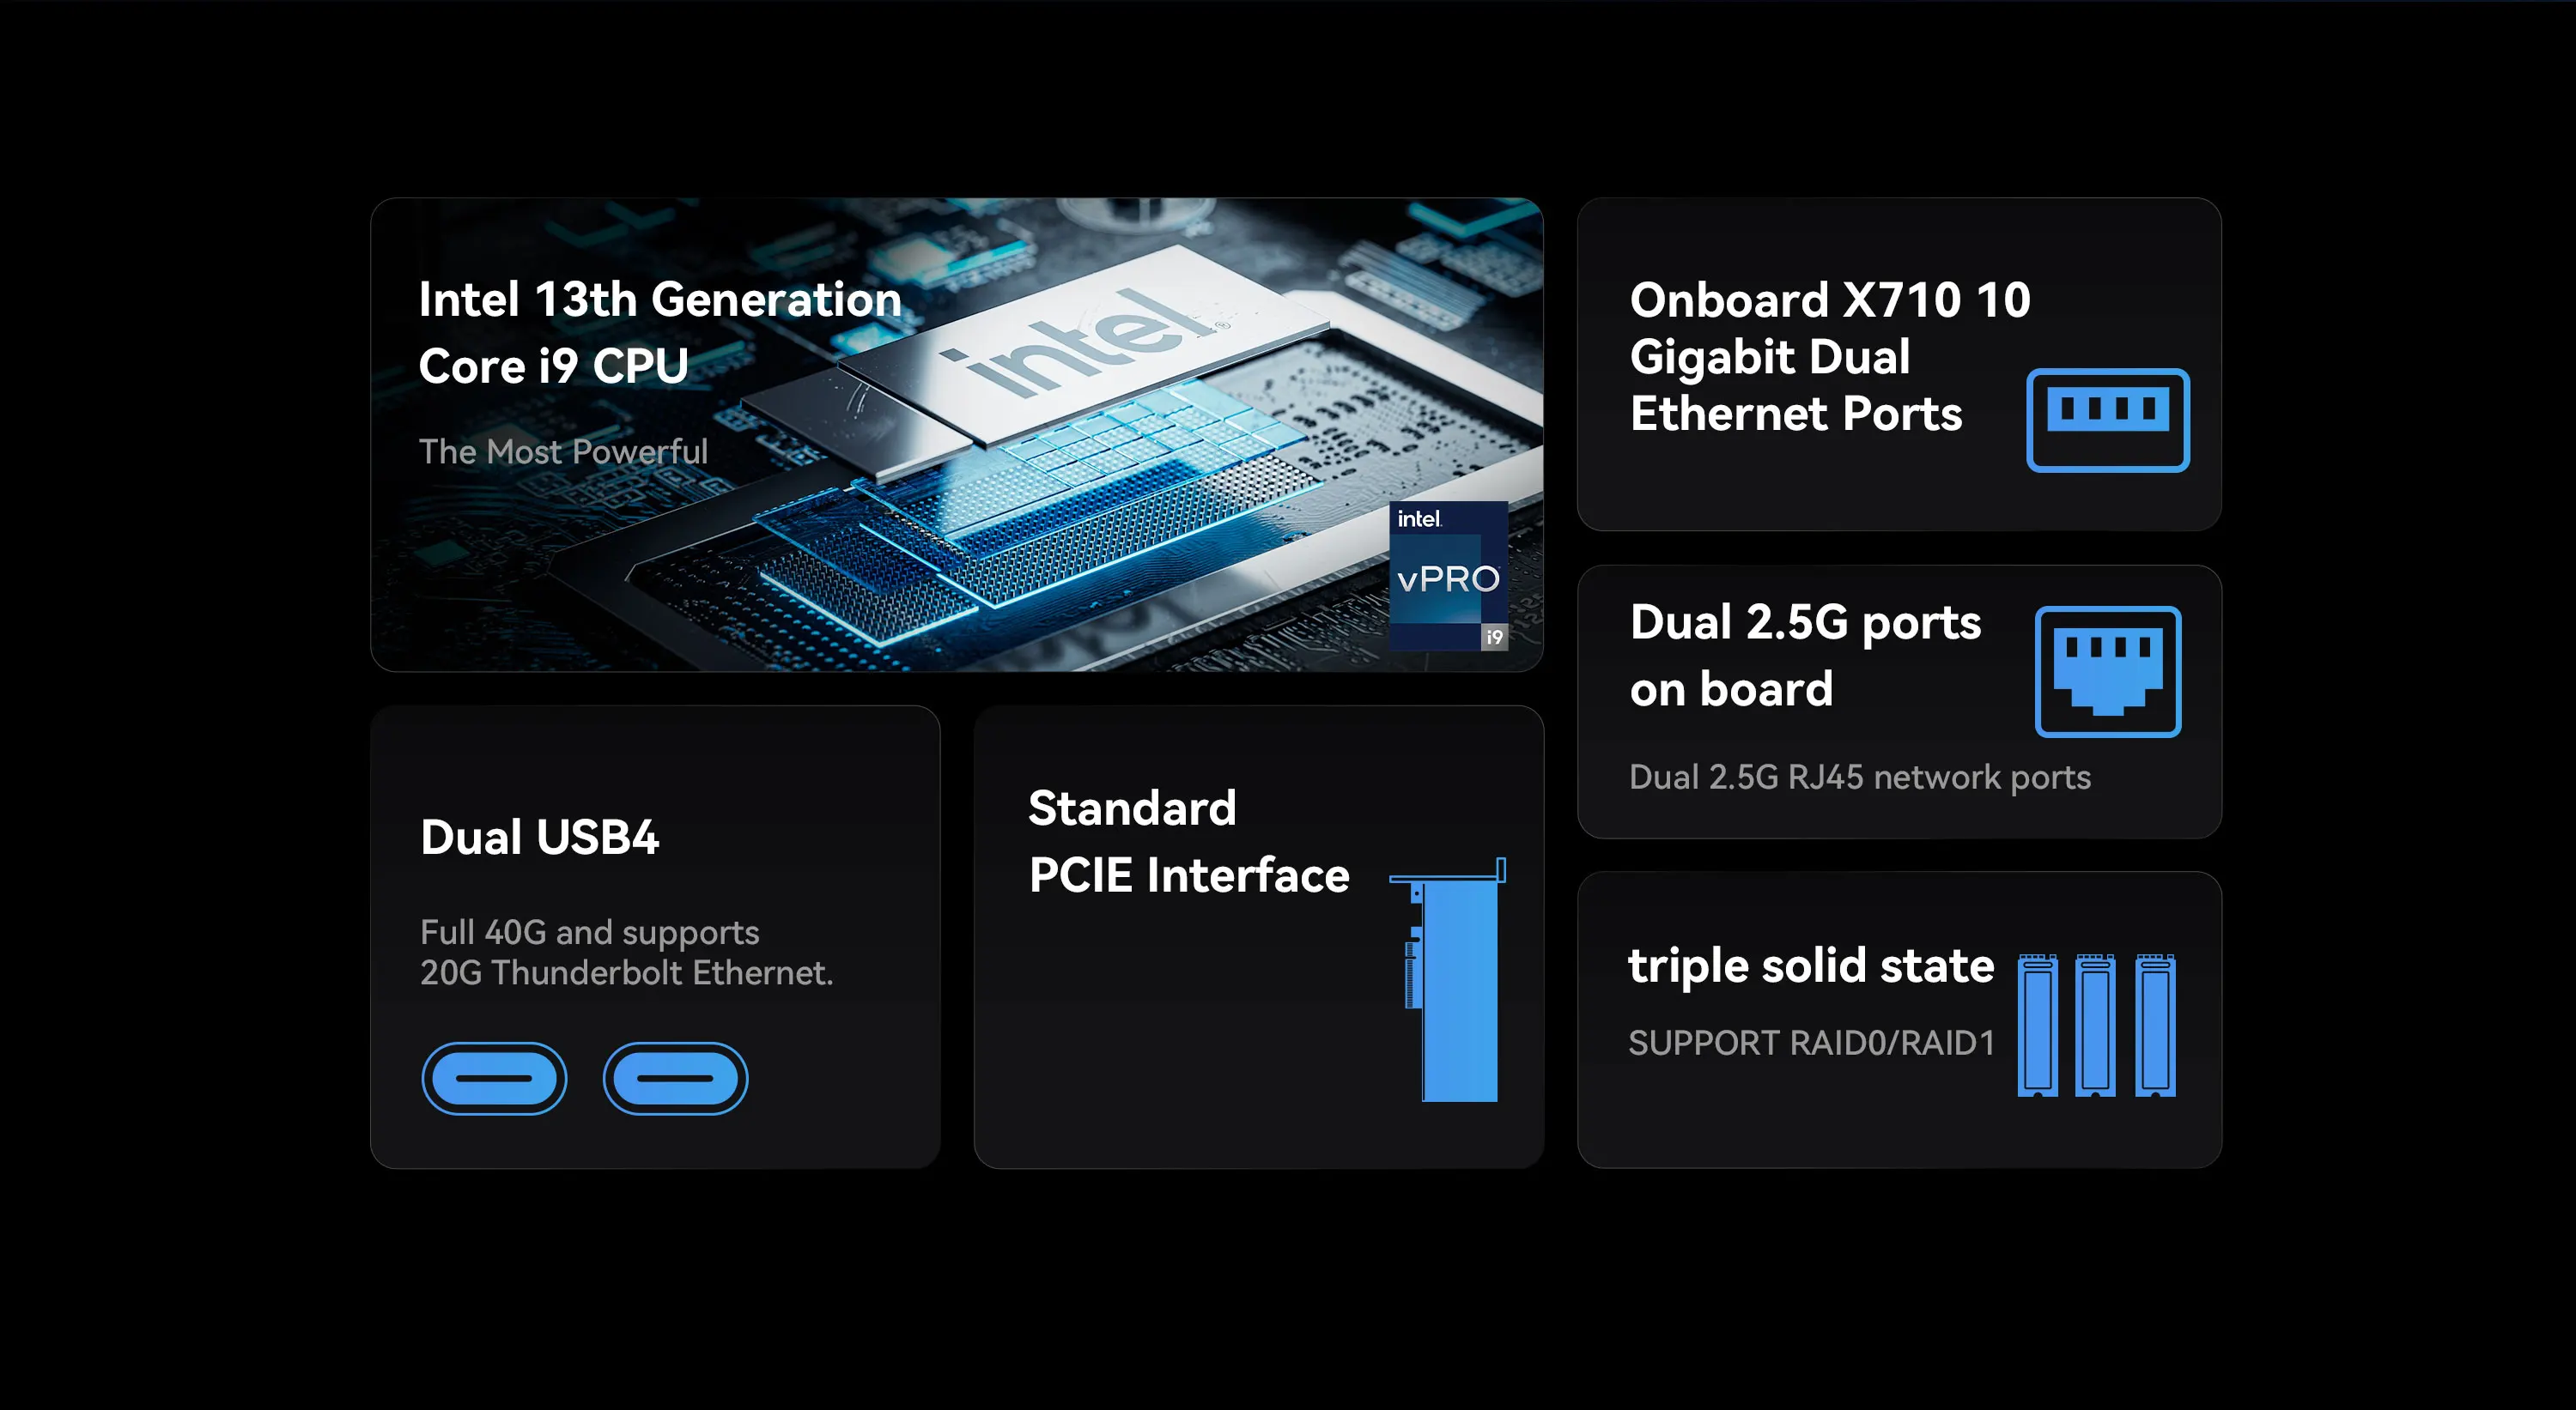Click the right USB4 port icon
This screenshot has width=2576, height=1410.
click(675, 1078)
